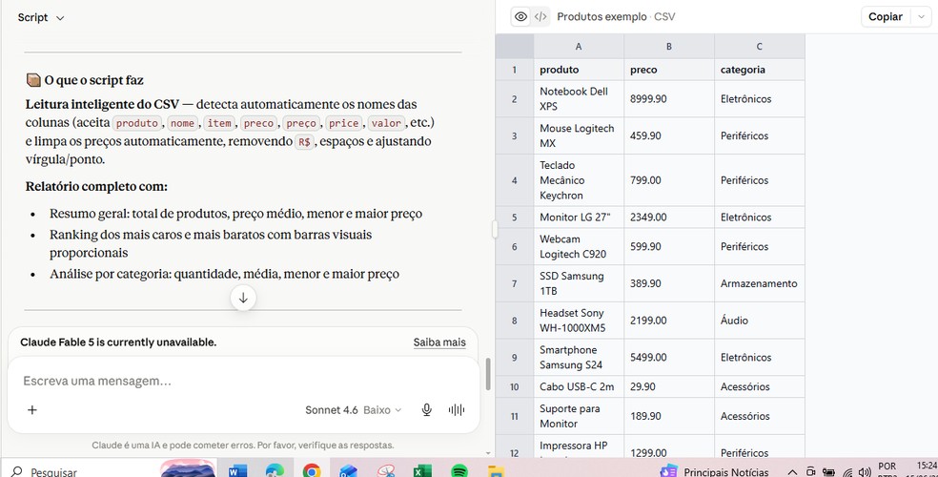Select the 29.90 price cell
This screenshot has width=938, height=477.
click(669, 386)
